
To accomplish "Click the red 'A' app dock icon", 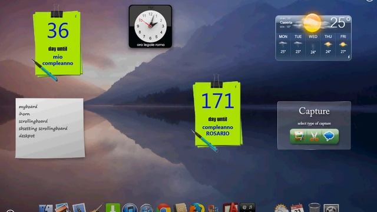I will (230, 208).
